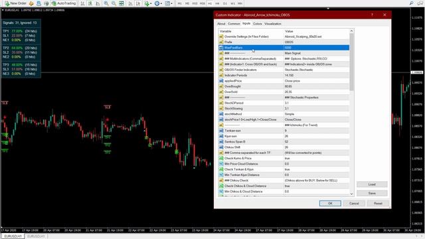This screenshot has height=239, width=425.
Task: Open the chart templates icon
Action: (167, 3)
